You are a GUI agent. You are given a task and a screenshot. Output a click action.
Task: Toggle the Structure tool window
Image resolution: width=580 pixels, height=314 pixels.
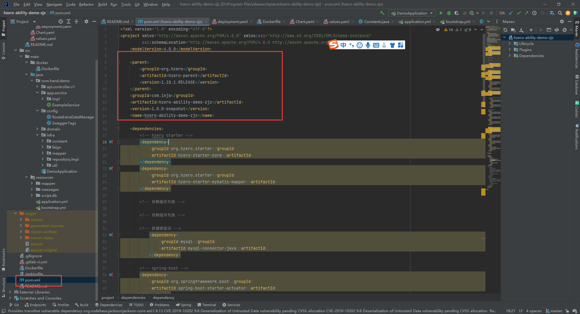(3, 287)
